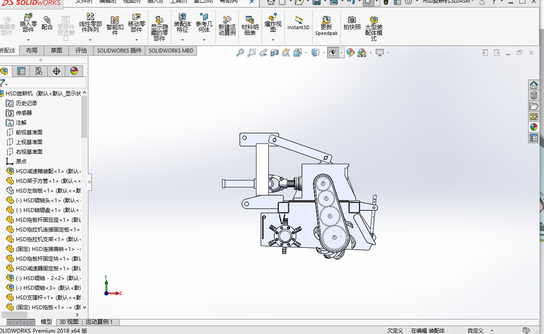
Task: Select the Mate (配合) tool
Action: (x=47, y=23)
